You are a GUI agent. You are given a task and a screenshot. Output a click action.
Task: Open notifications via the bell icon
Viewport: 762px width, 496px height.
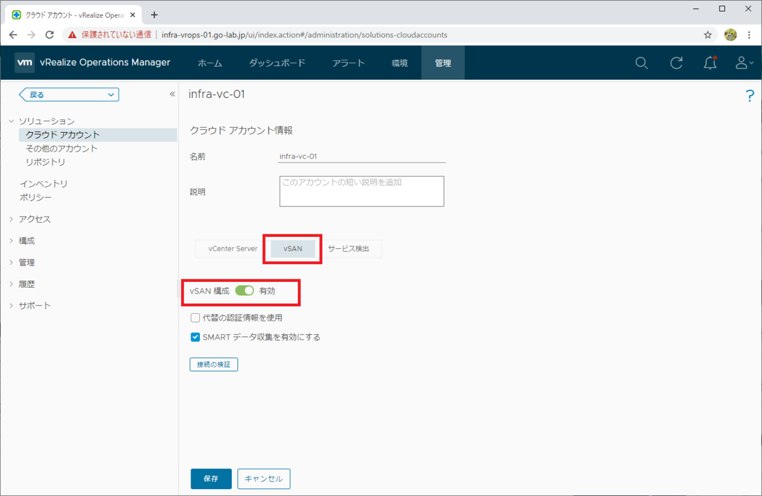(x=709, y=63)
